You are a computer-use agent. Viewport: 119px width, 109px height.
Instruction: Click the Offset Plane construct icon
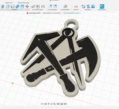pyautogui.click(x=65, y=7)
